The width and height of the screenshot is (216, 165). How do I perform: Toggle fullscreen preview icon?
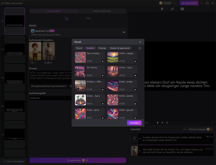point(212,123)
